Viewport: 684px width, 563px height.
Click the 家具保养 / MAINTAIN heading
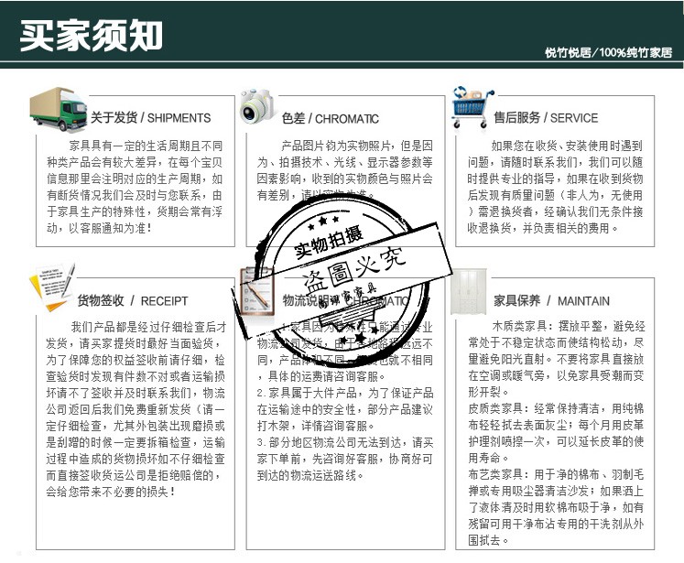pyautogui.click(x=551, y=300)
